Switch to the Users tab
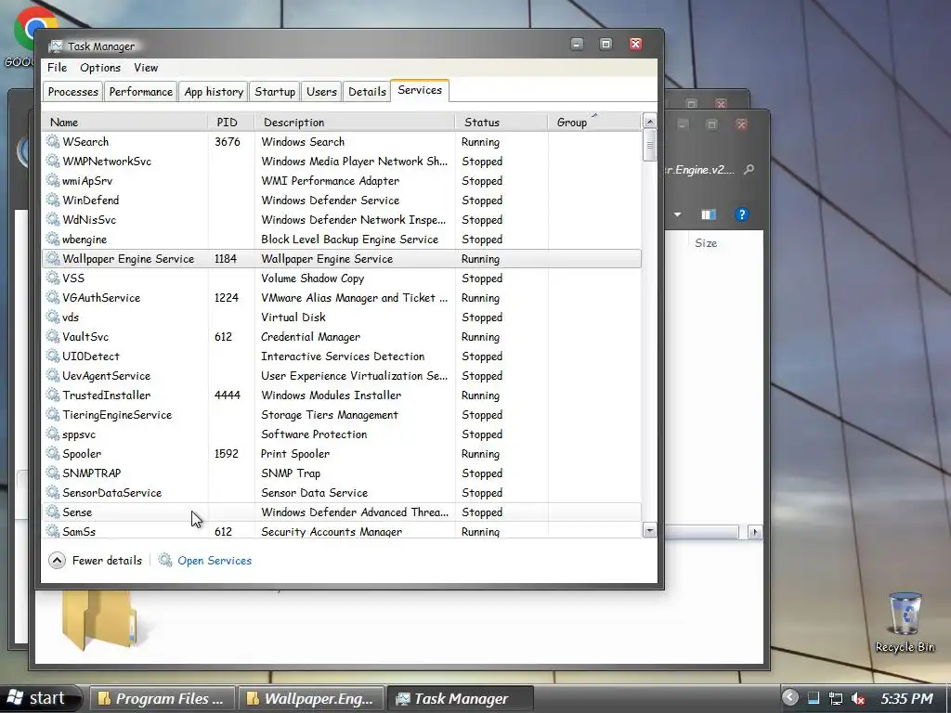 point(321,92)
